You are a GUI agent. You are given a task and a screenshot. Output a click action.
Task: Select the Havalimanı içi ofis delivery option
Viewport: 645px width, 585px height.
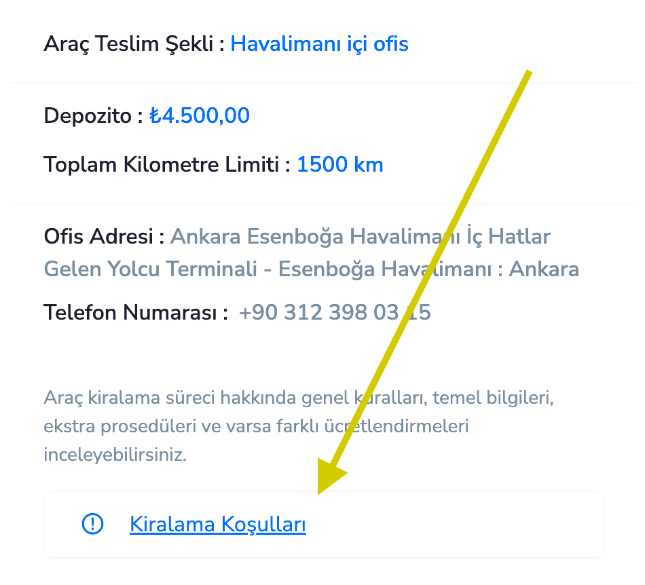click(x=319, y=43)
